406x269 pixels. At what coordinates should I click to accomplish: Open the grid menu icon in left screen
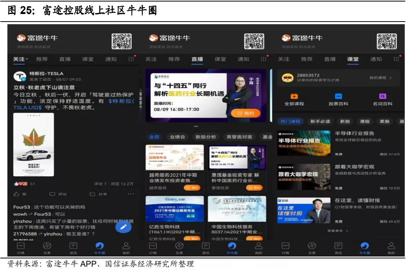pos(131,59)
